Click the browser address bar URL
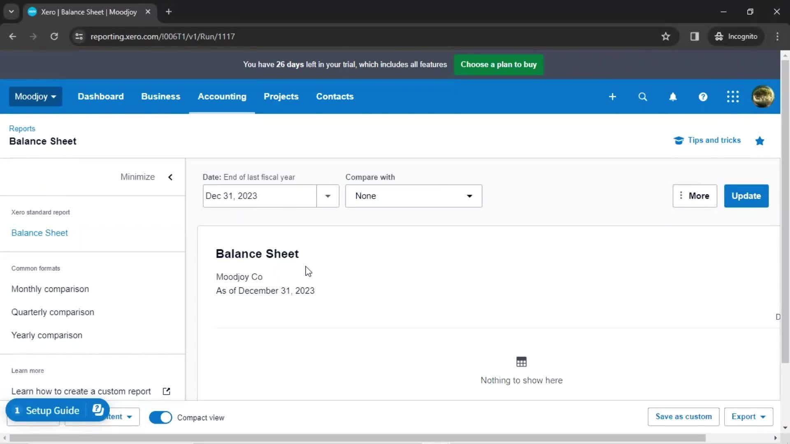The height and width of the screenshot is (444, 790). point(163,36)
